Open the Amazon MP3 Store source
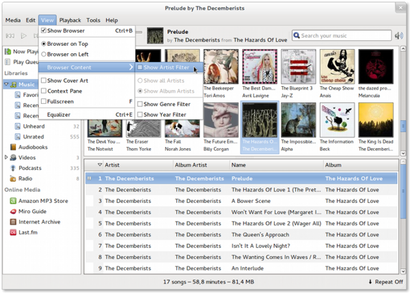Viewport: 410px width, 293px height. (x=42, y=199)
